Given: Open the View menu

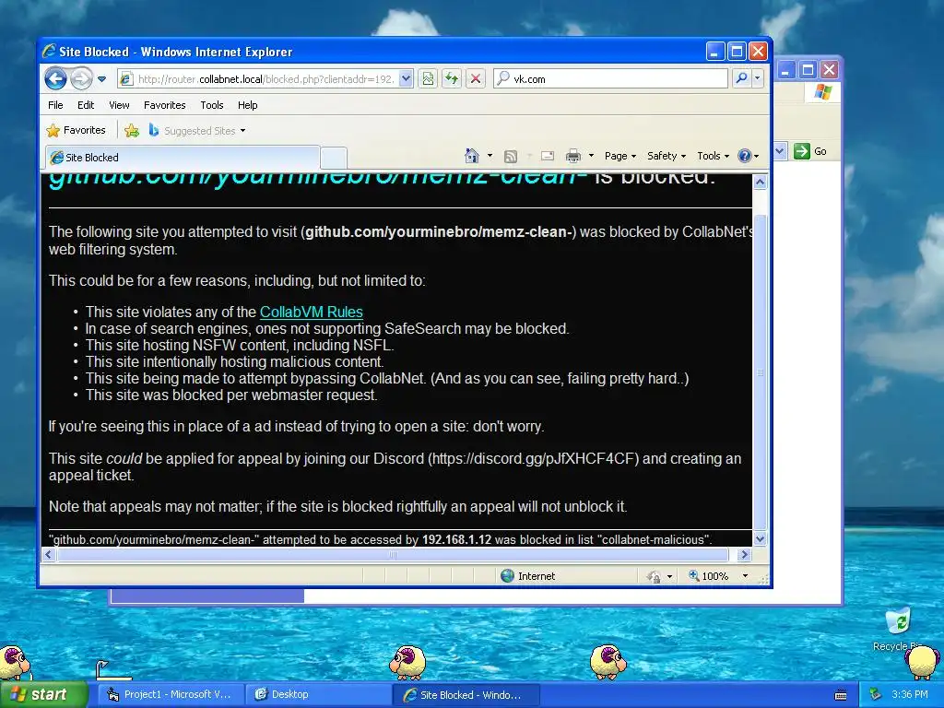Looking at the screenshot, I should coord(119,105).
